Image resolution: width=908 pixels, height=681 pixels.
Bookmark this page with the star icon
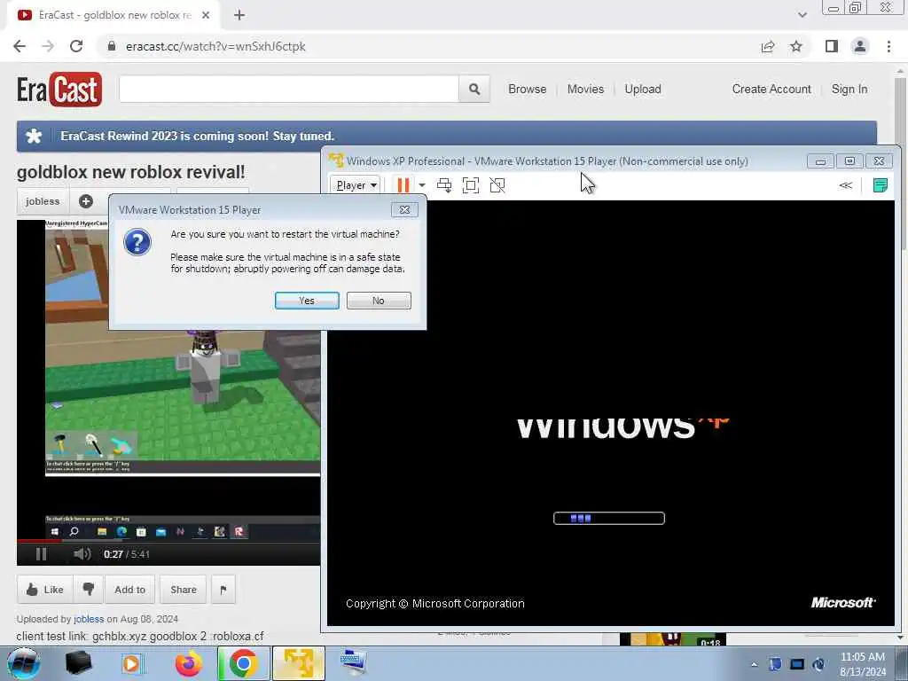click(796, 46)
